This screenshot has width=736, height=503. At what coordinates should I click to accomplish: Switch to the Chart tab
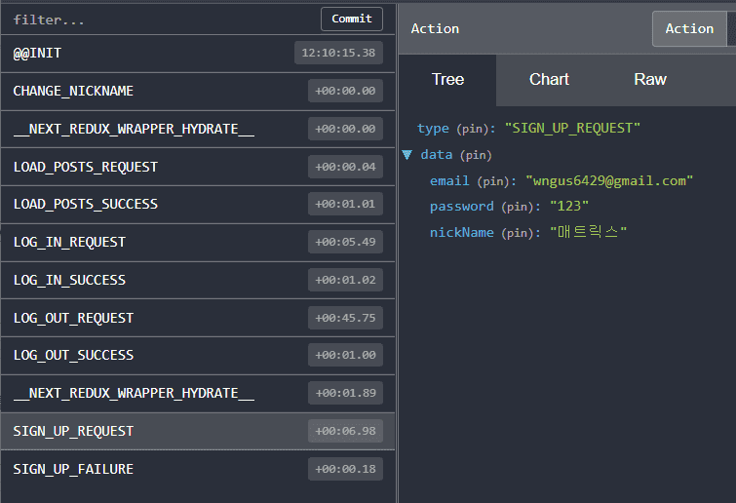tap(549, 79)
